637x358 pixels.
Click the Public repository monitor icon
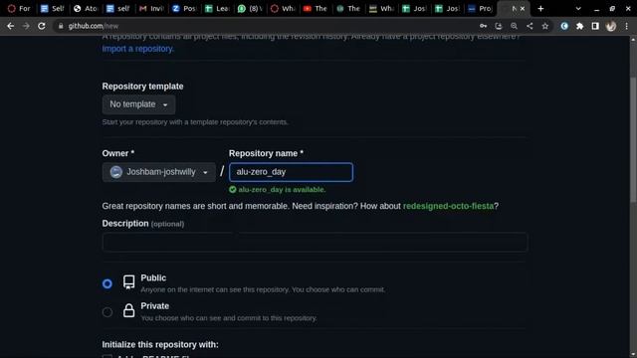(x=128, y=282)
